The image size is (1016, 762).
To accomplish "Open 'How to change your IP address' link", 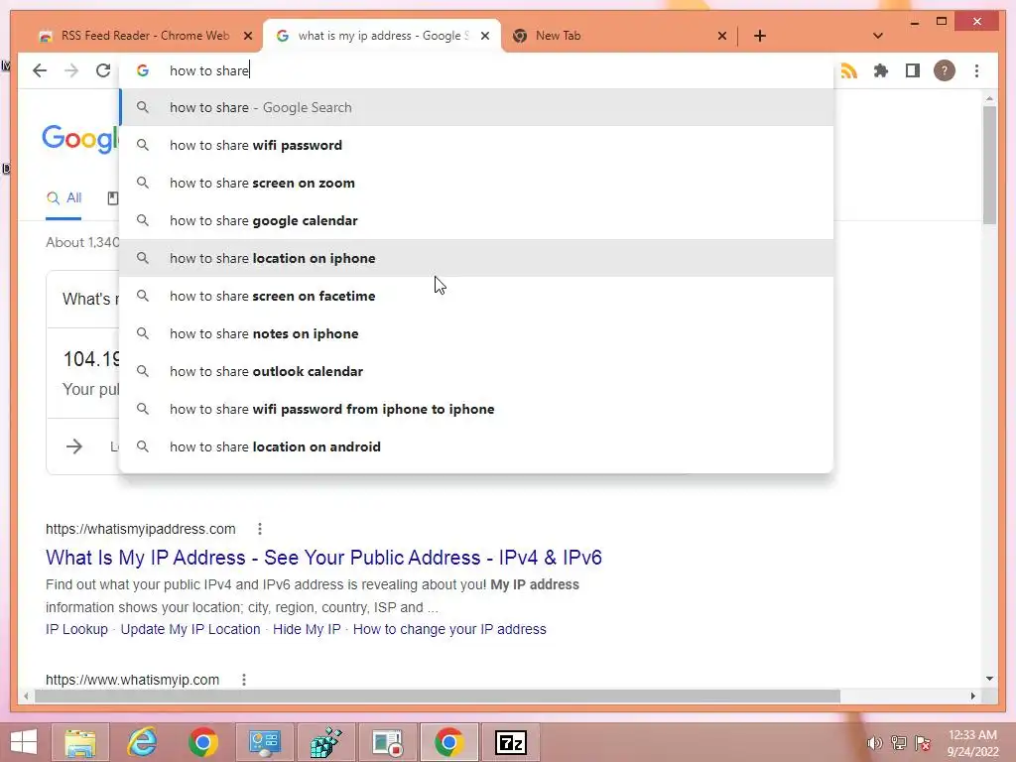I will point(449,629).
